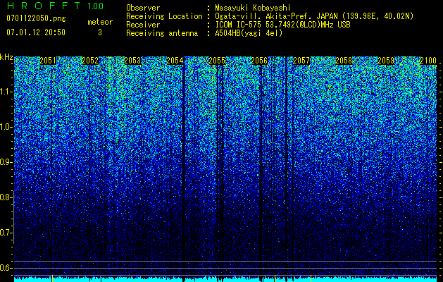Click the version number 1.0.0

tap(96, 6)
